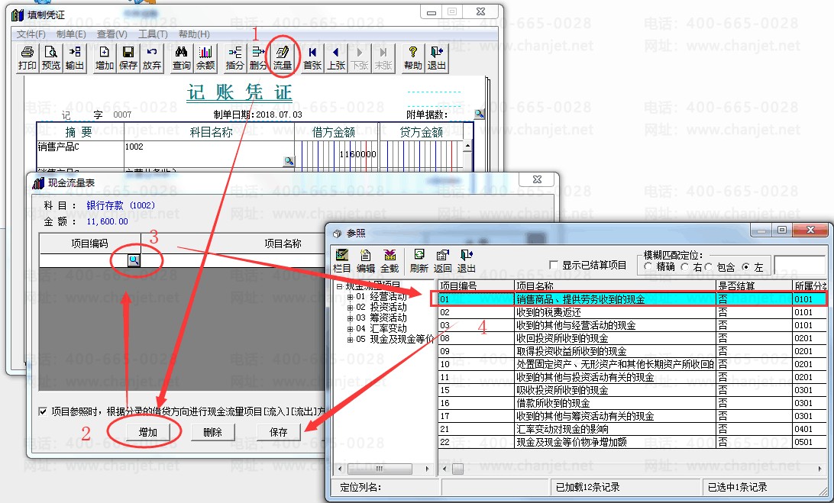Viewport: 834px width, 503px height.
Task: Open the 工具(T) menu
Action: point(153,34)
